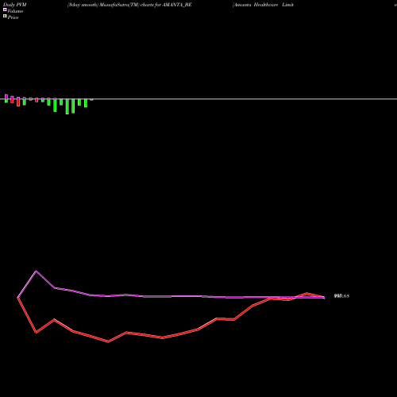Click the peak of the magenta volume line
The height and width of the screenshot is (397, 397).
37,271
